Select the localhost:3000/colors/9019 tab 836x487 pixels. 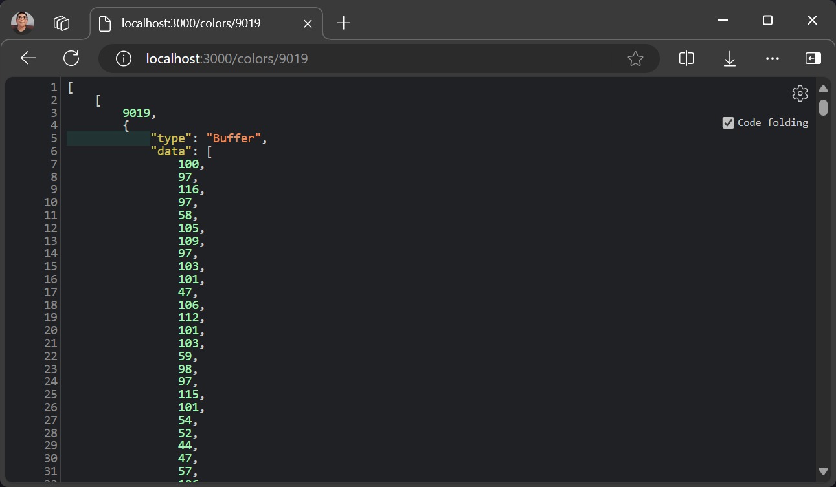click(x=191, y=23)
